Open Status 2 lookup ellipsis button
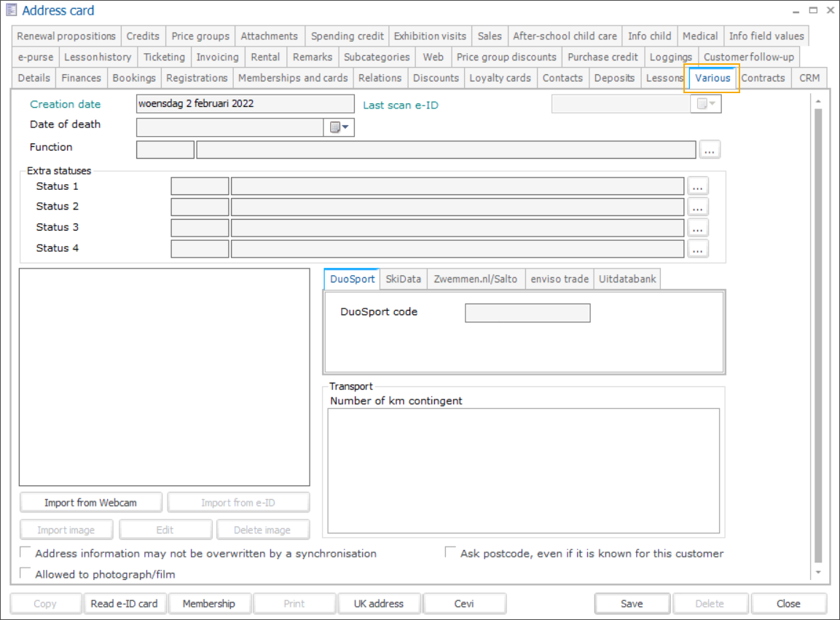This screenshot has width=840, height=620. 698,207
